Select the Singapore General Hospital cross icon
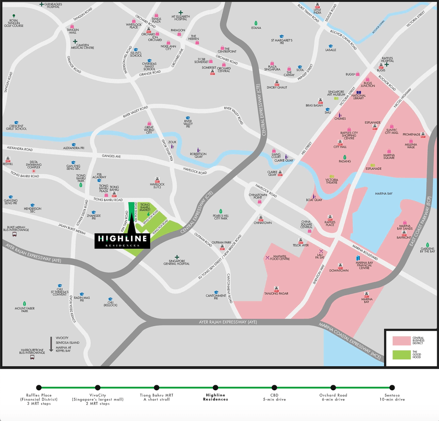The width and height of the screenshot is (439, 421). click(x=177, y=257)
